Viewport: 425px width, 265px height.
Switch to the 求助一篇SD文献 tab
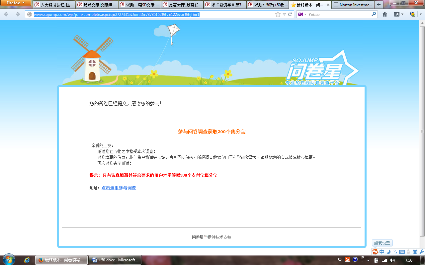click(139, 5)
